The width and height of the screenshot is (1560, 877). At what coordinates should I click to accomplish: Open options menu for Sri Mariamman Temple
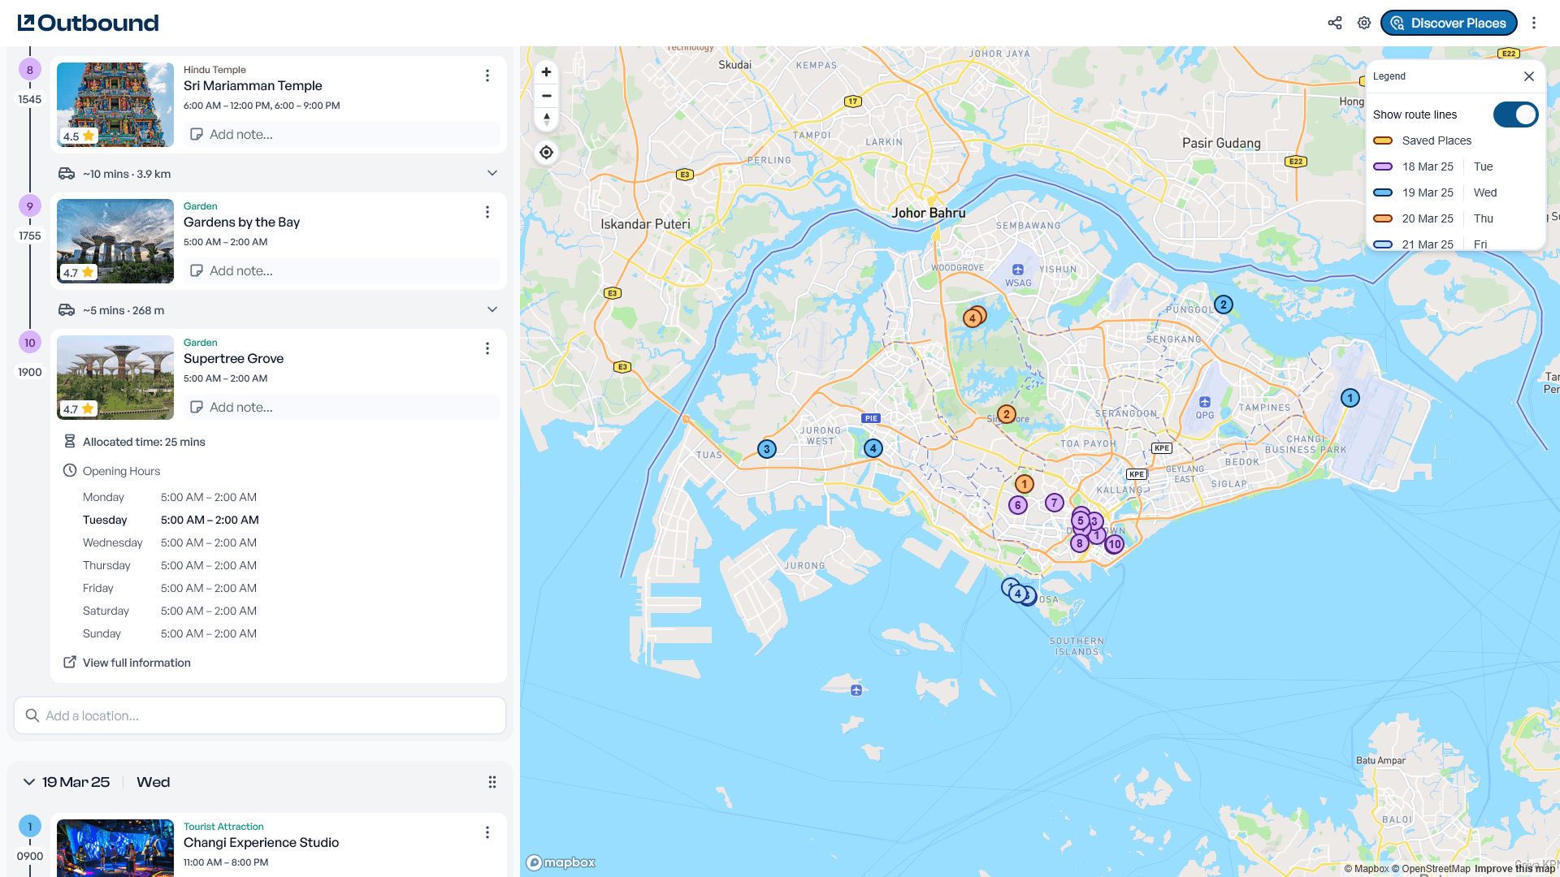click(487, 76)
